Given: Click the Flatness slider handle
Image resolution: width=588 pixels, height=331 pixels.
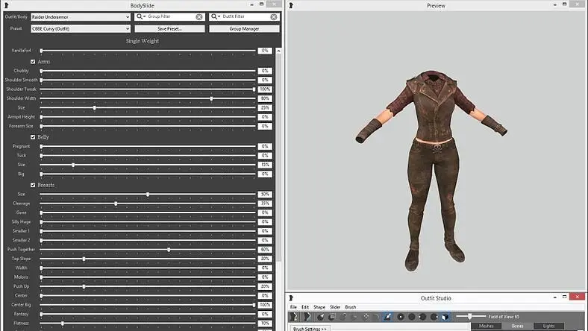Looking at the screenshot, I should point(63,324).
